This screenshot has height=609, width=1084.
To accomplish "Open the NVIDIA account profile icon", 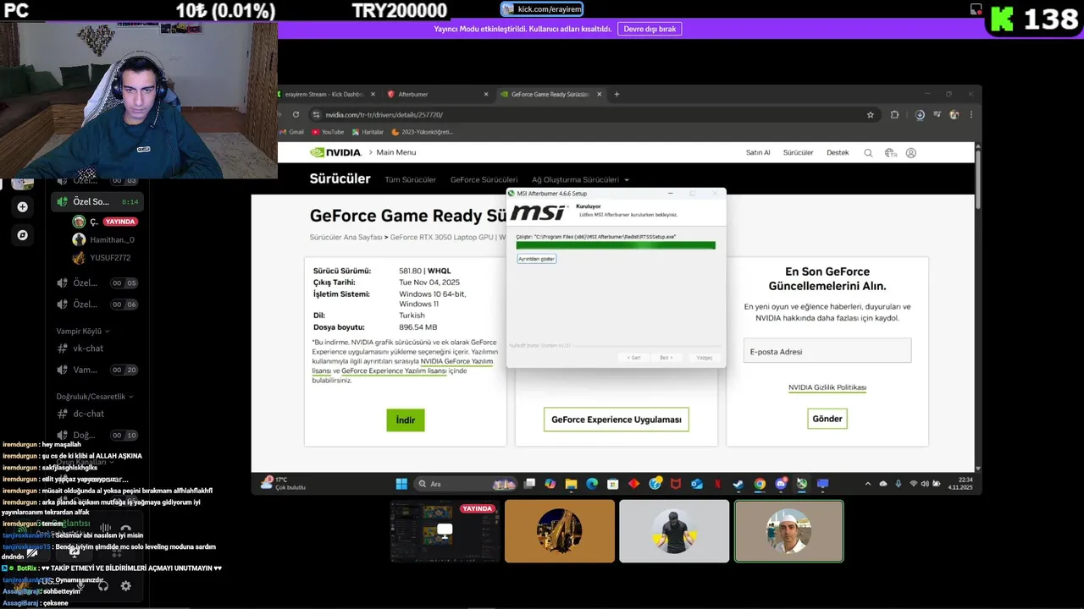I will tap(911, 153).
